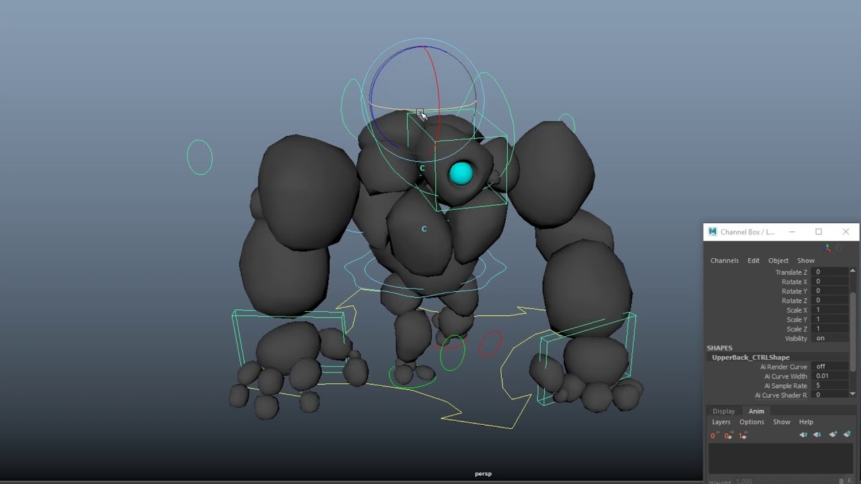Open the Object menu
The width and height of the screenshot is (861, 484).
coord(778,260)
